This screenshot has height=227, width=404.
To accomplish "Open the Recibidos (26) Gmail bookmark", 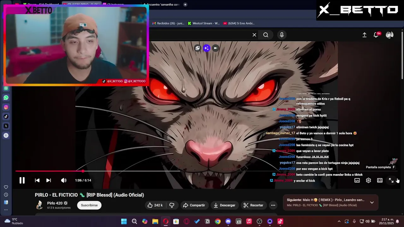I will 168,23.
